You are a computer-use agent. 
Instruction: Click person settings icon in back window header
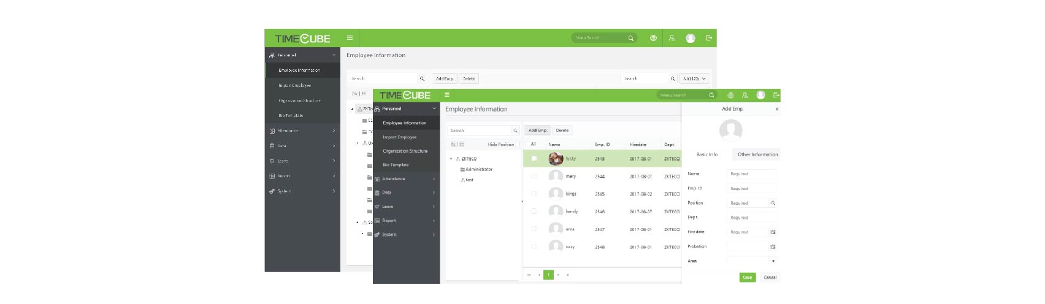click(x=672, y=38)
